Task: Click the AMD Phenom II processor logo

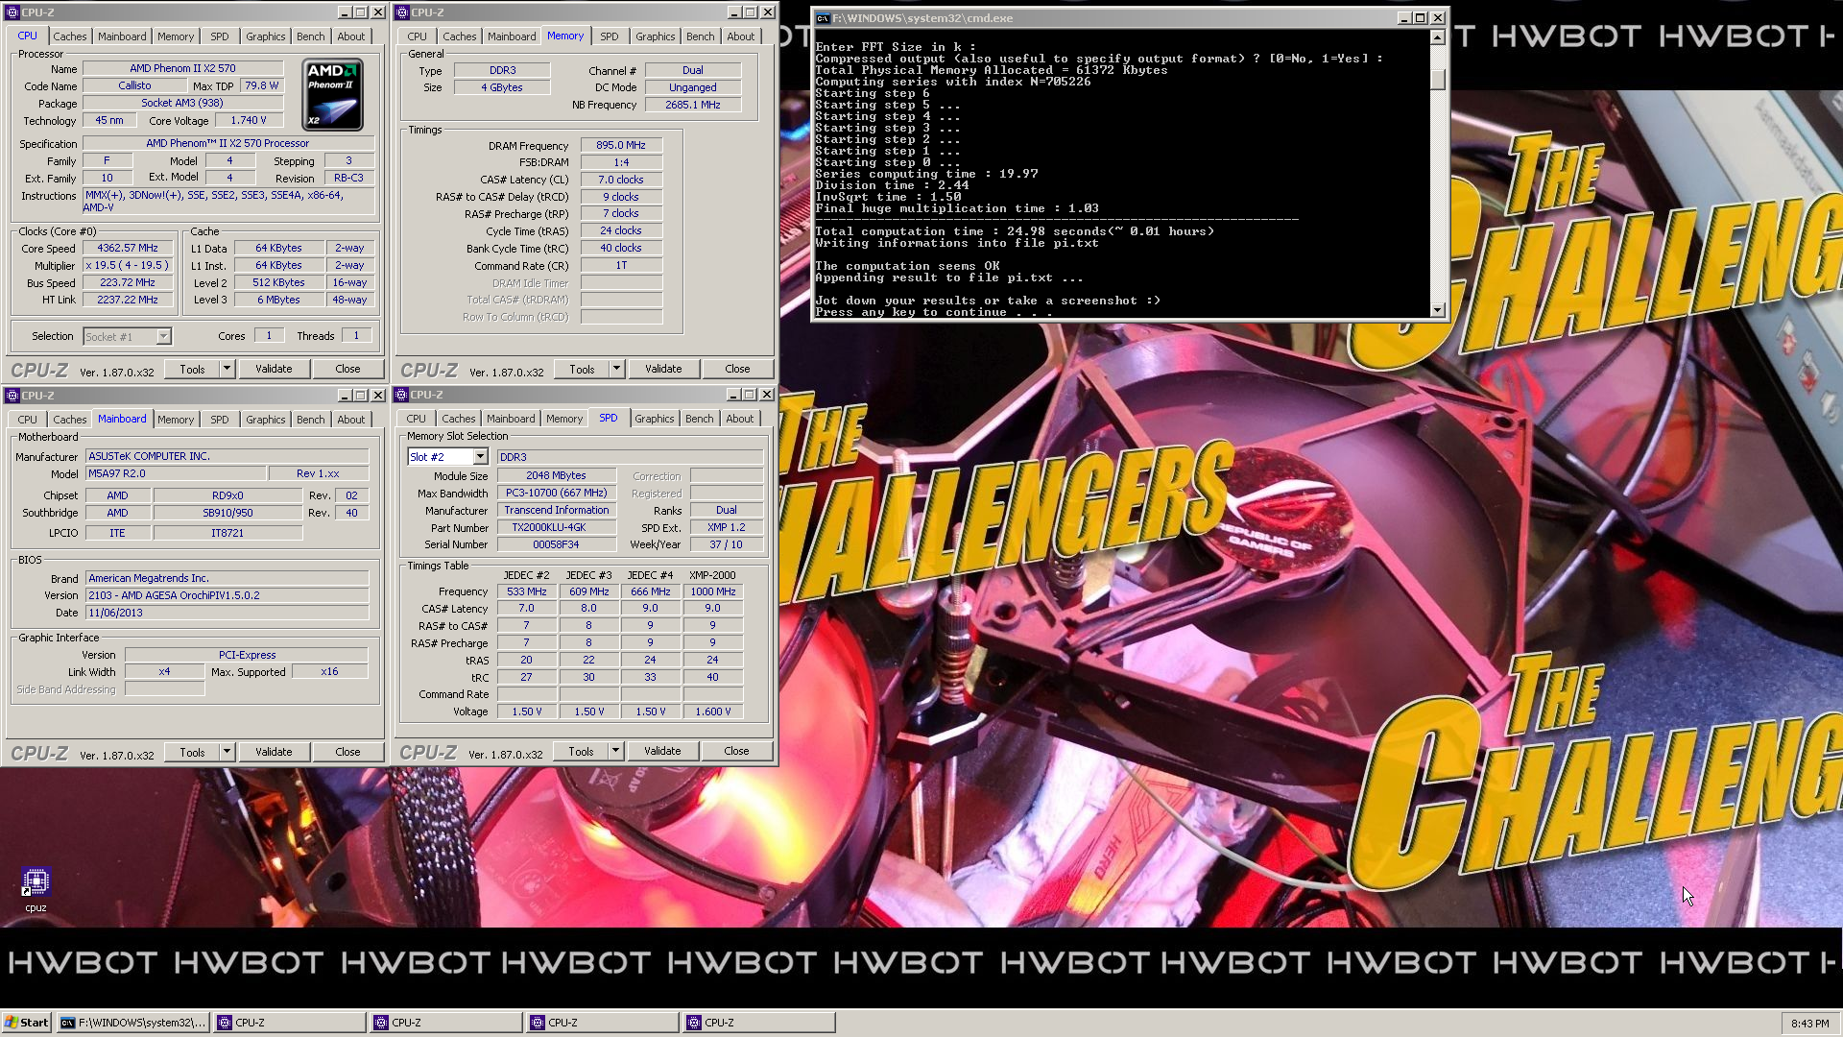Action: point(332,95)
